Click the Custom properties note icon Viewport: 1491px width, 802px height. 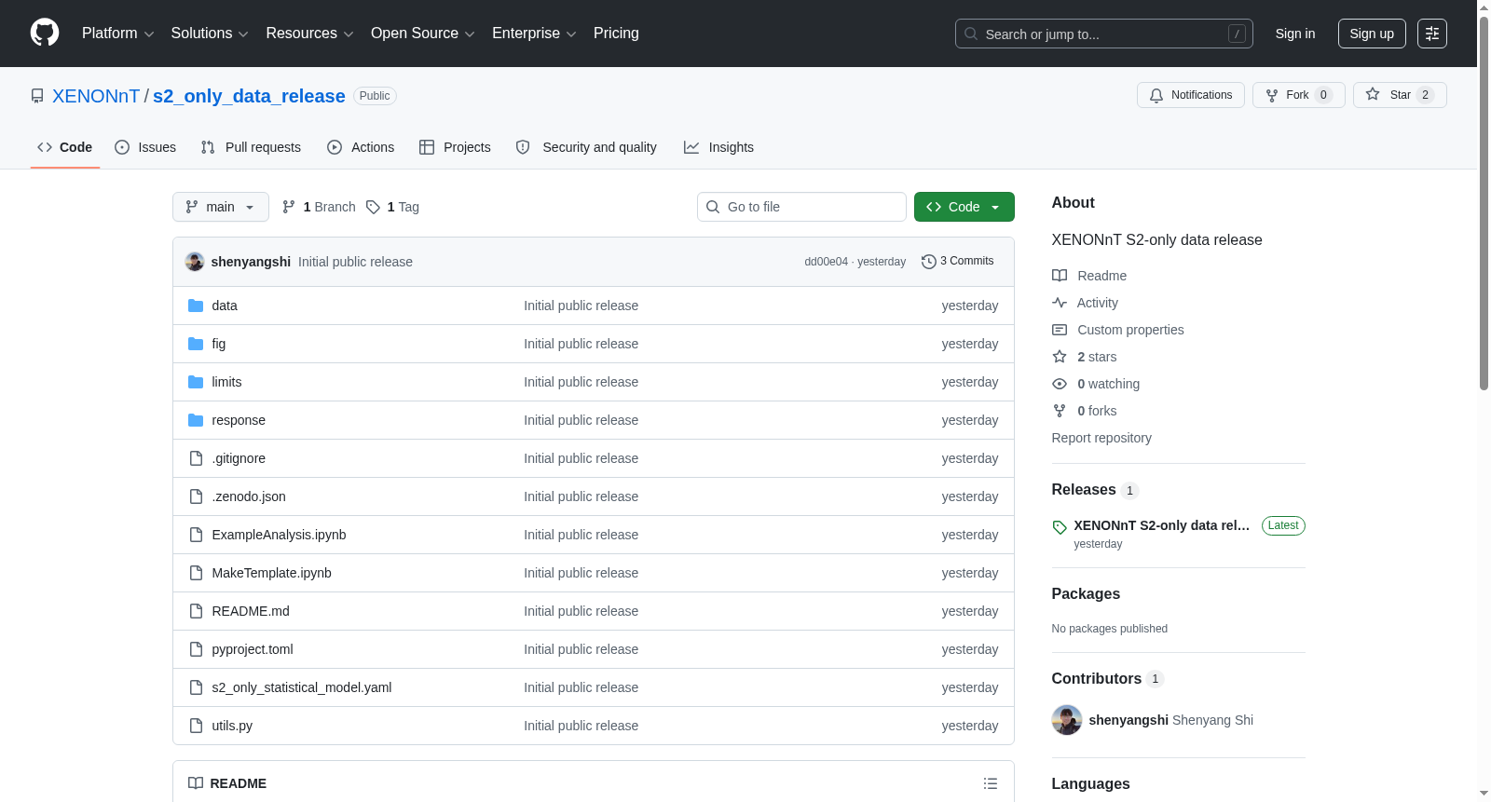[1060, 330]
